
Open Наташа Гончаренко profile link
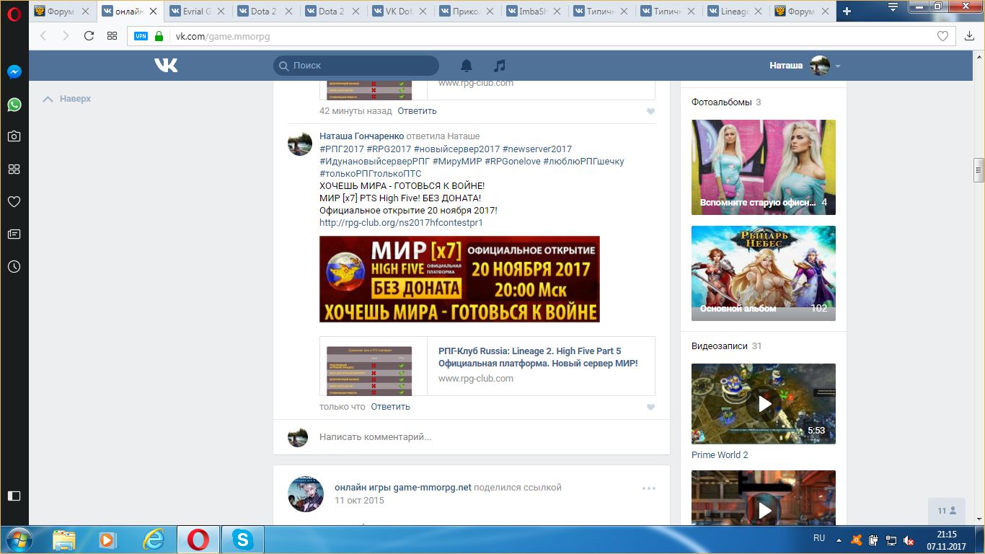click(x=361, y=136)
